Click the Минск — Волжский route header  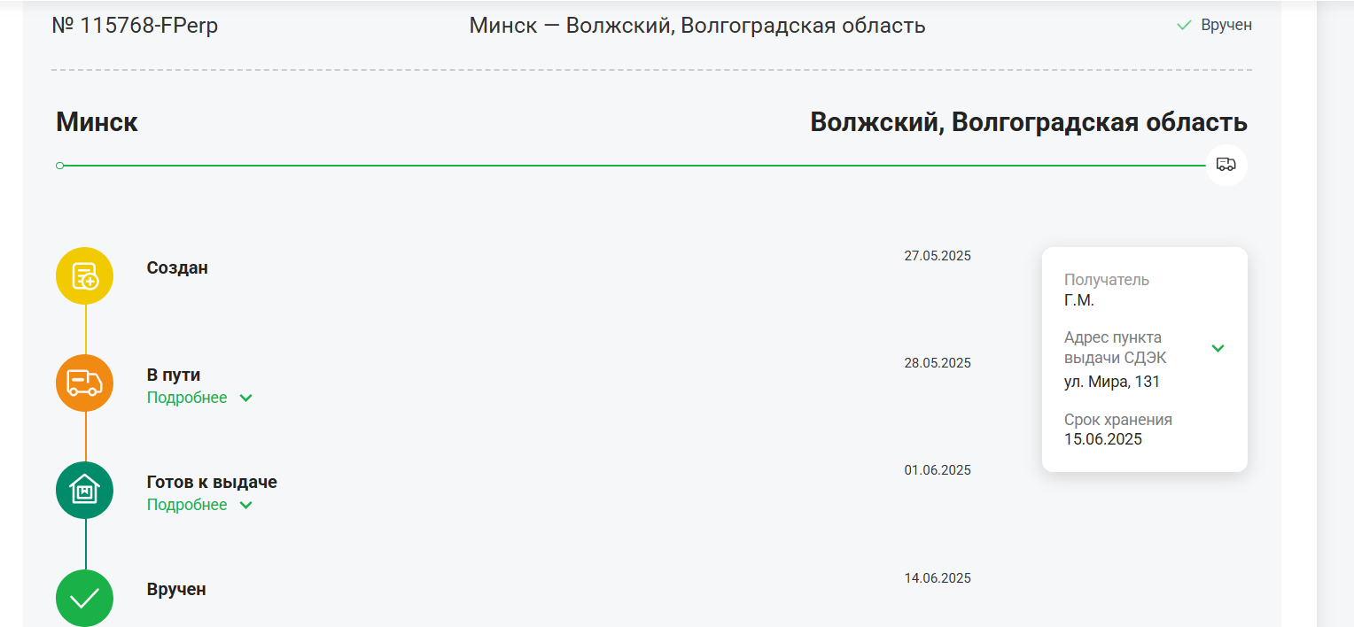(x=697, y=26)
